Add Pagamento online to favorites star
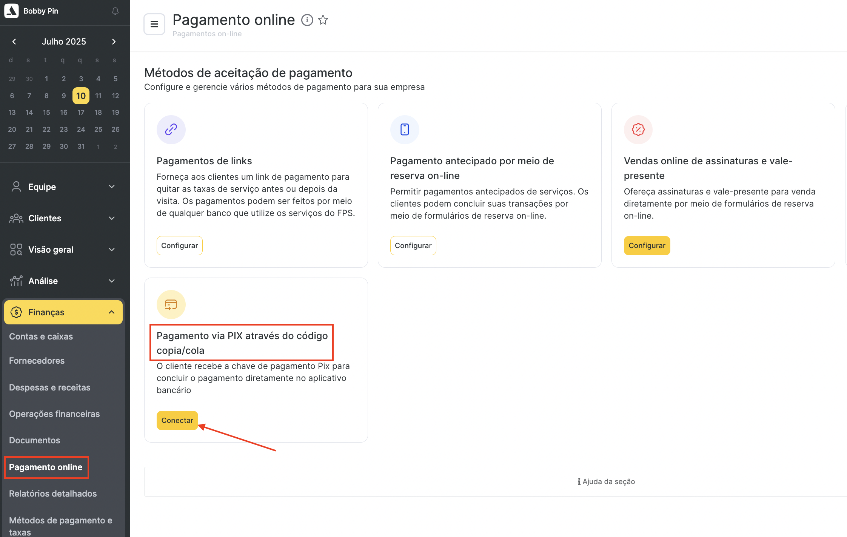 point(323,20)
